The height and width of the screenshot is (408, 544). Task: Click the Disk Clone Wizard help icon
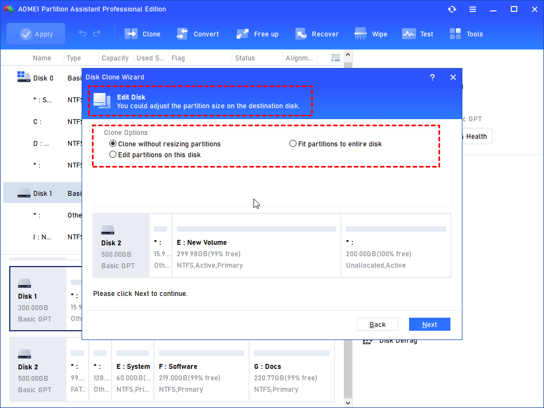pos(432,77)
